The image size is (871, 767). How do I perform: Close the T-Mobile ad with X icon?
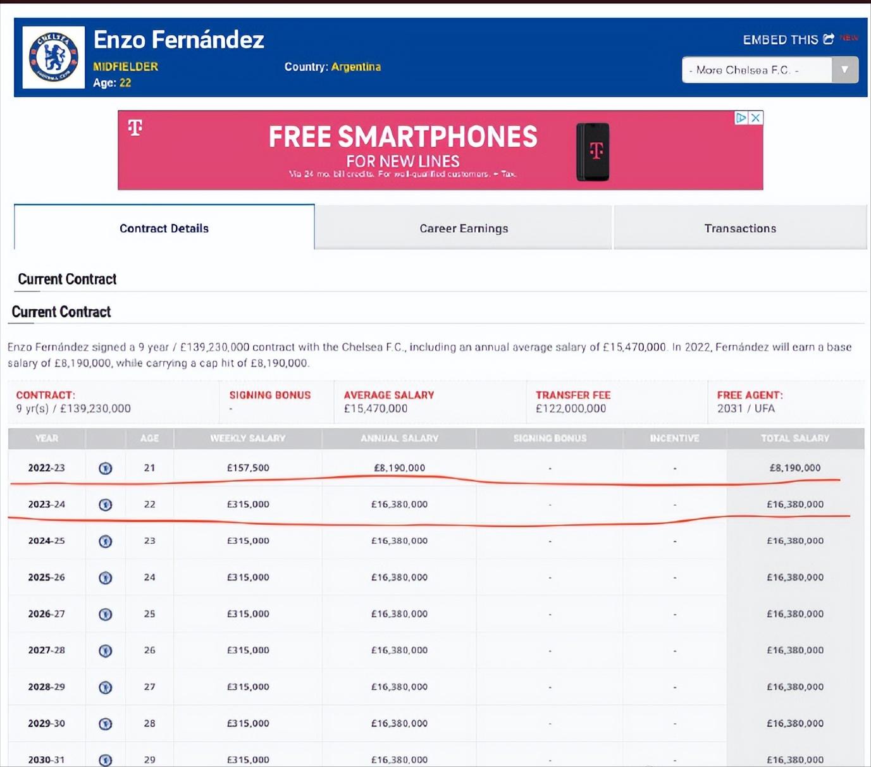(755, 118)
